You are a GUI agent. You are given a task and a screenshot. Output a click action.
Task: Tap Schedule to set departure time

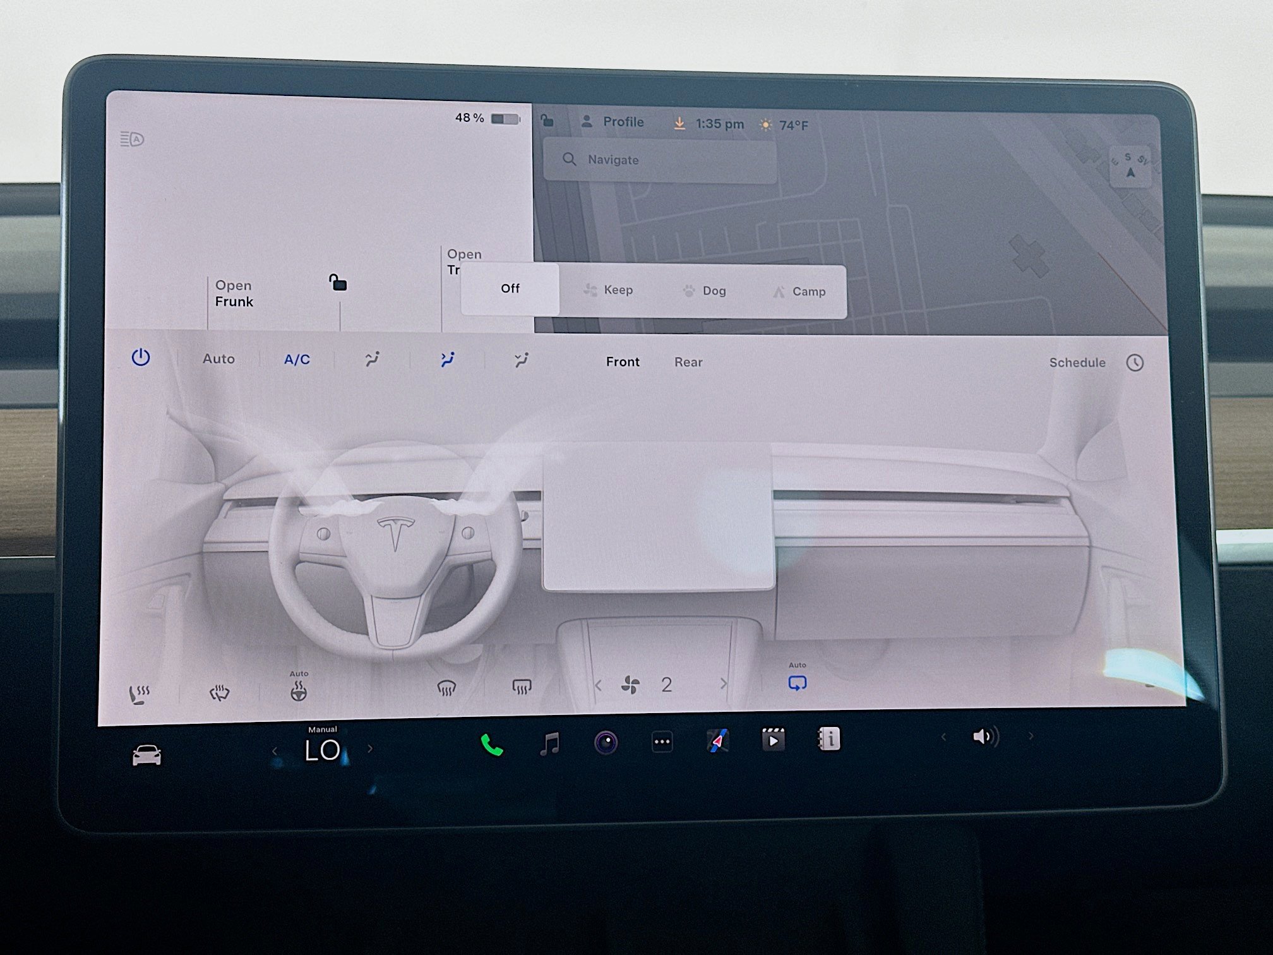coord(1077,362)
